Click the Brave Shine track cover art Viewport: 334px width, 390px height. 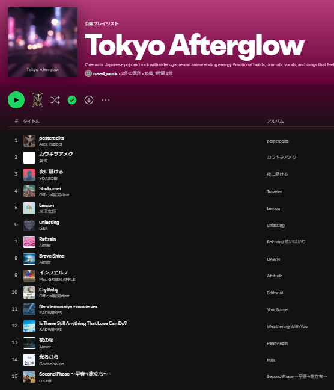coord(29,259)
